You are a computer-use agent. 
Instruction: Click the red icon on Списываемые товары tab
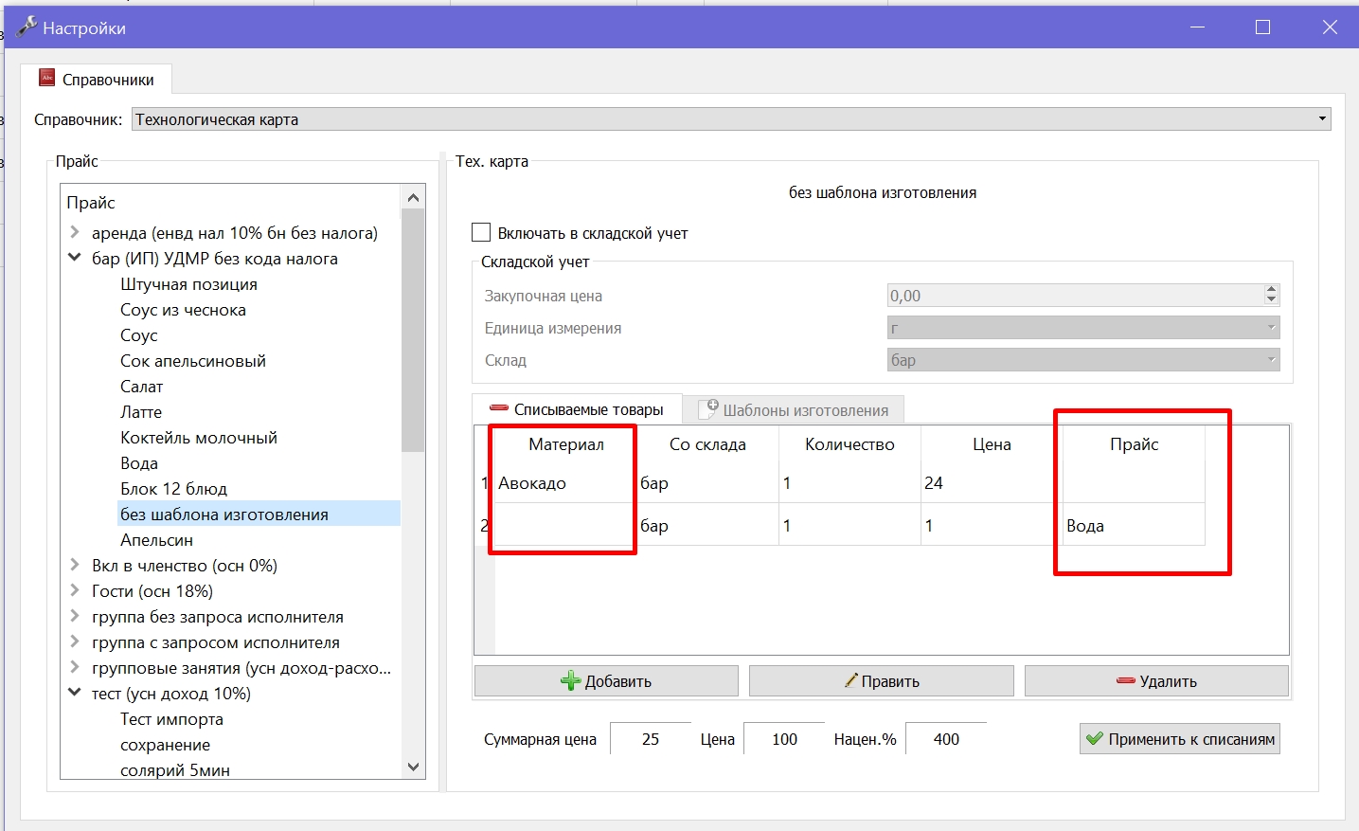(499, 408)
